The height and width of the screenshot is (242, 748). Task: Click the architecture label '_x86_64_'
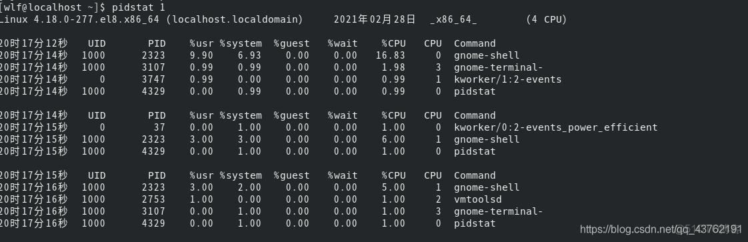453,19
